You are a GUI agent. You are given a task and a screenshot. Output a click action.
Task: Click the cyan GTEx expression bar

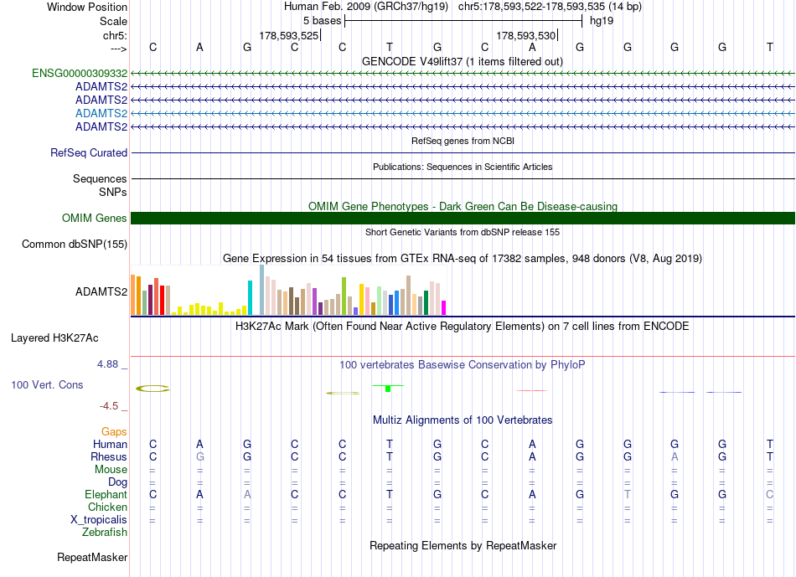(250, 297)
